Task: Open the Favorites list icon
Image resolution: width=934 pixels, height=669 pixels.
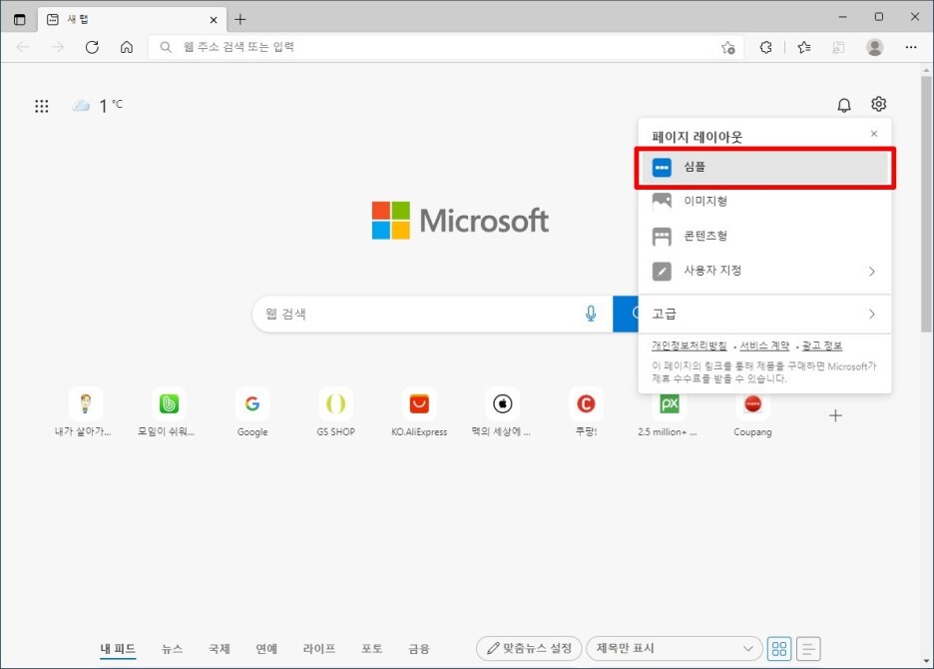Action: [803, 47]
